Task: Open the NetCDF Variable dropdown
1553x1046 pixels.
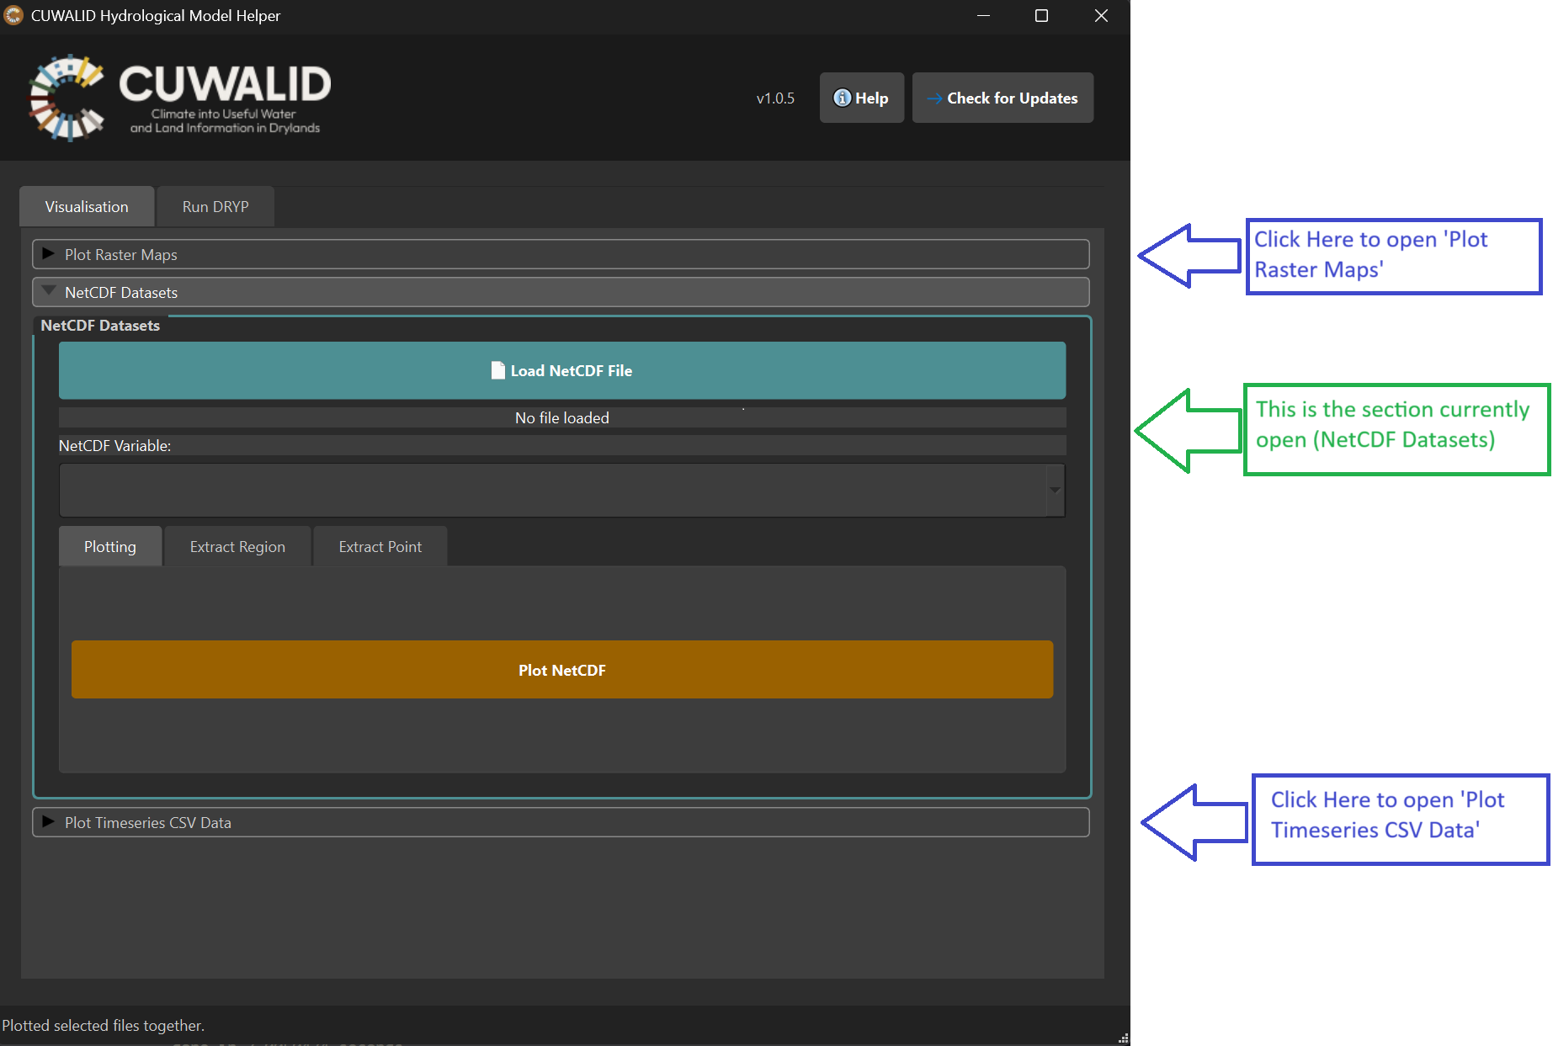Action: point(562,490)
